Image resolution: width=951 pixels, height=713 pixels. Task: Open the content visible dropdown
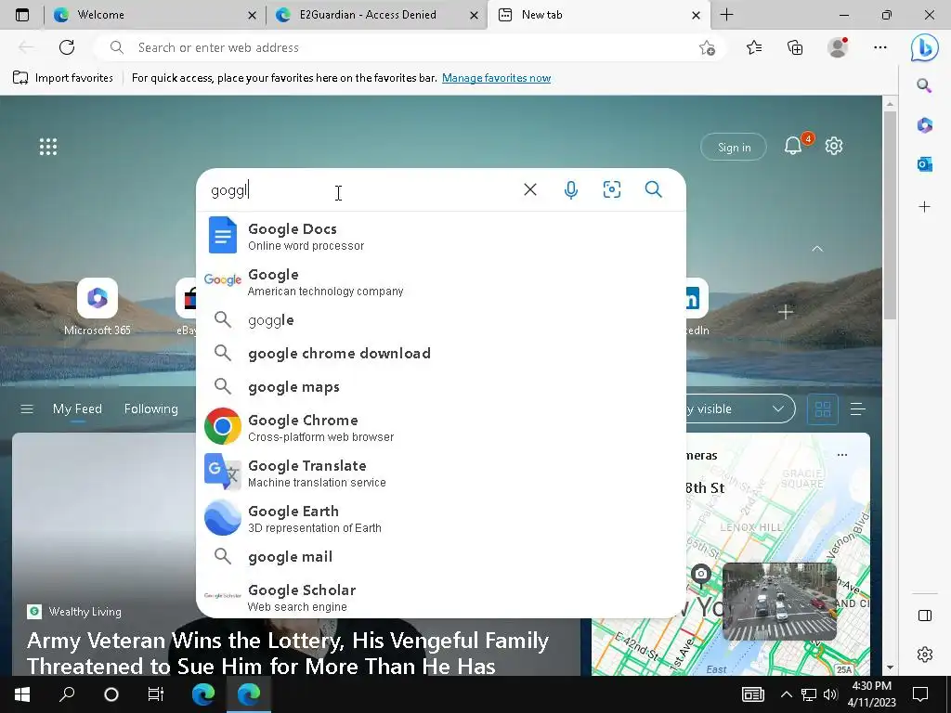click(740, 409)
